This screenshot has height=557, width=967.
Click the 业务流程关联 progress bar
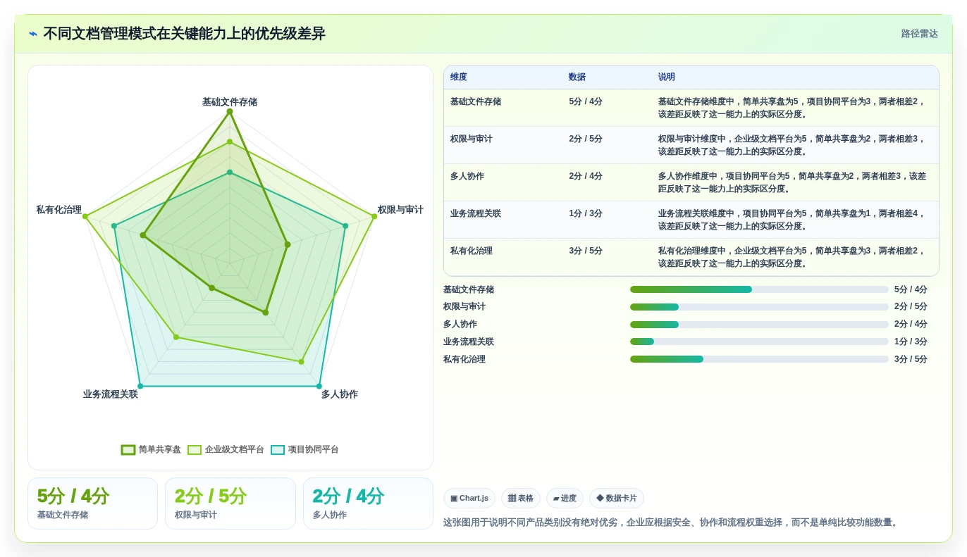759,342
